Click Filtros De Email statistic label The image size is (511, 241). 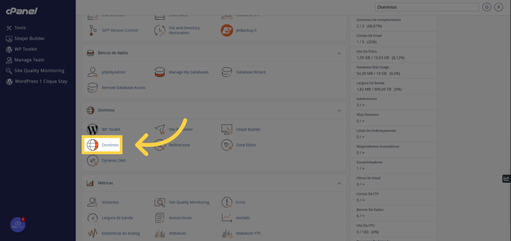[369, 178]
